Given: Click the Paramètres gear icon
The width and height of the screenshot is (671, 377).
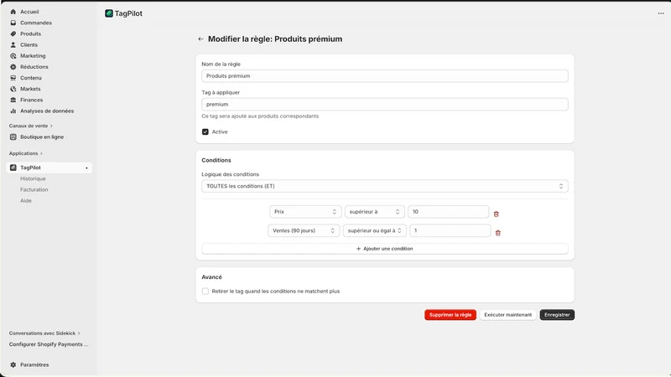Looking at the screenshot, I should 13,364.
